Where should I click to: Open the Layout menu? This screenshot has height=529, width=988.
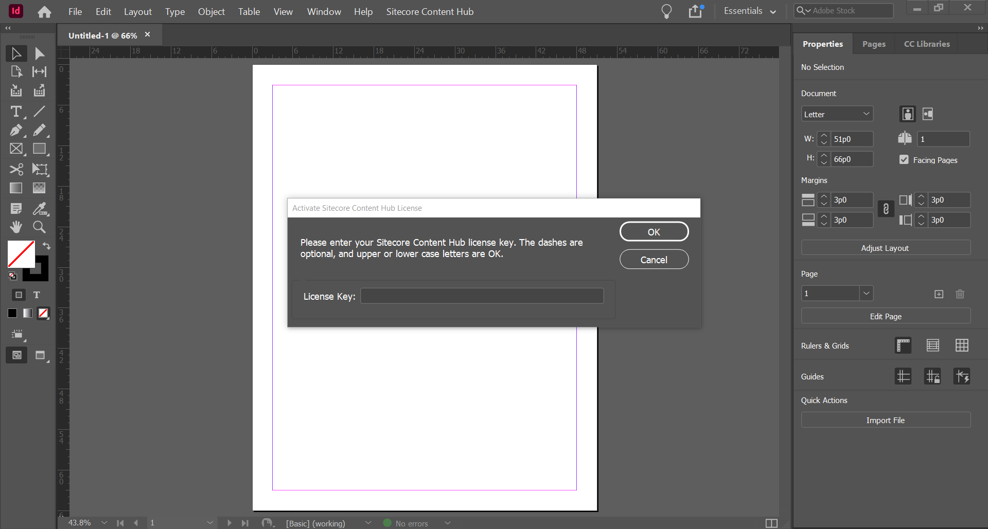pyautogui.click(x=138, y=11)
